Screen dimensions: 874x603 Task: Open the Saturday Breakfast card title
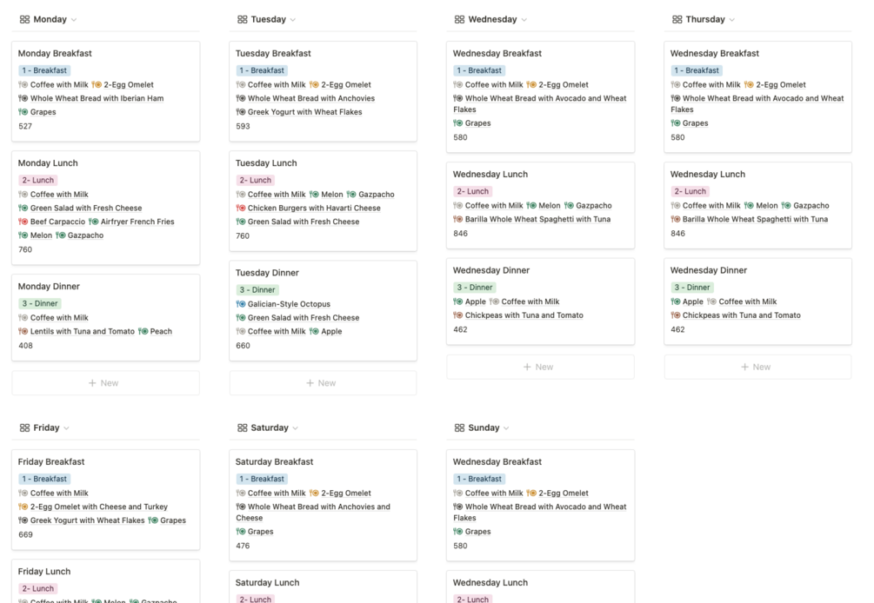[x=274, y=461]
